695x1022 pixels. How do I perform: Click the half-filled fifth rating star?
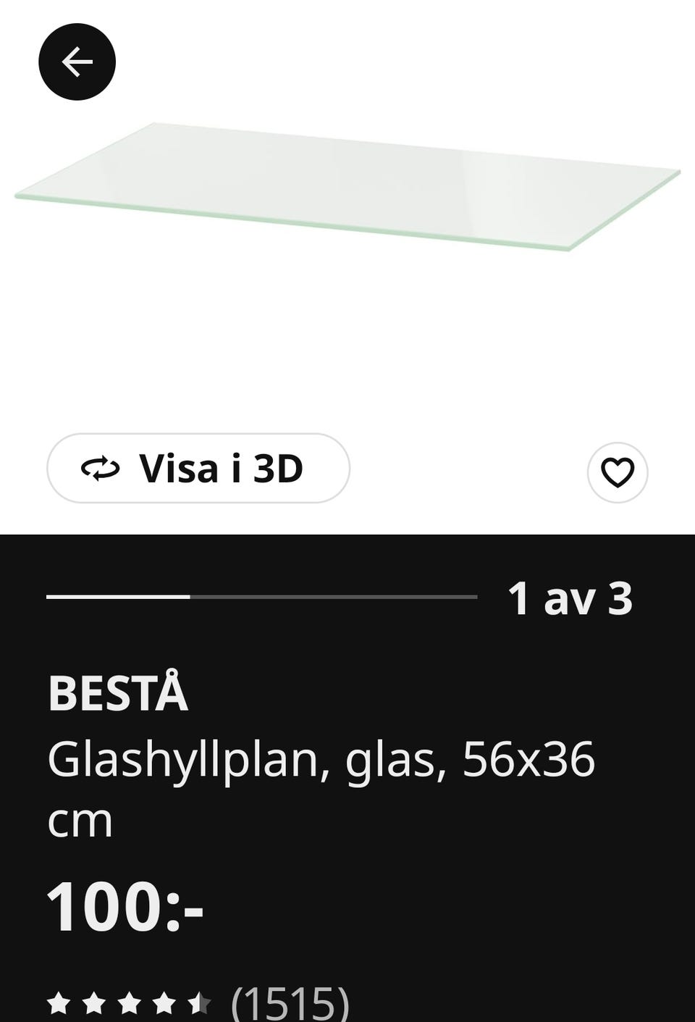[198, 1004]
